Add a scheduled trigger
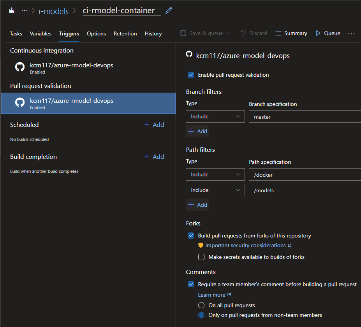Screen dimensions: 361x327 point(154,125)
